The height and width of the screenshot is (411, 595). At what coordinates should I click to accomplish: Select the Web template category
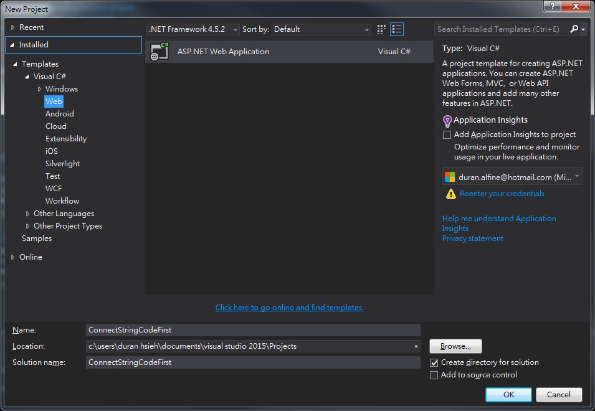coord(54,102)
